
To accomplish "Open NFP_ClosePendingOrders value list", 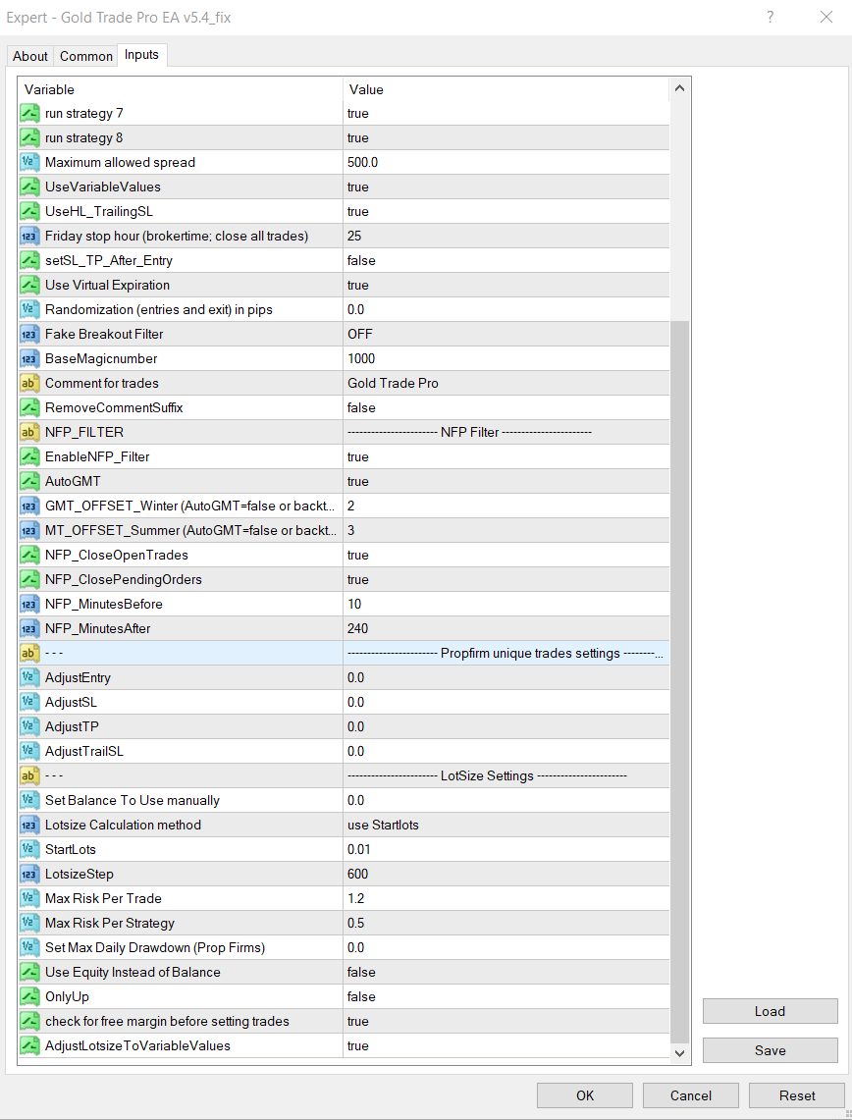I will [506, 579].
